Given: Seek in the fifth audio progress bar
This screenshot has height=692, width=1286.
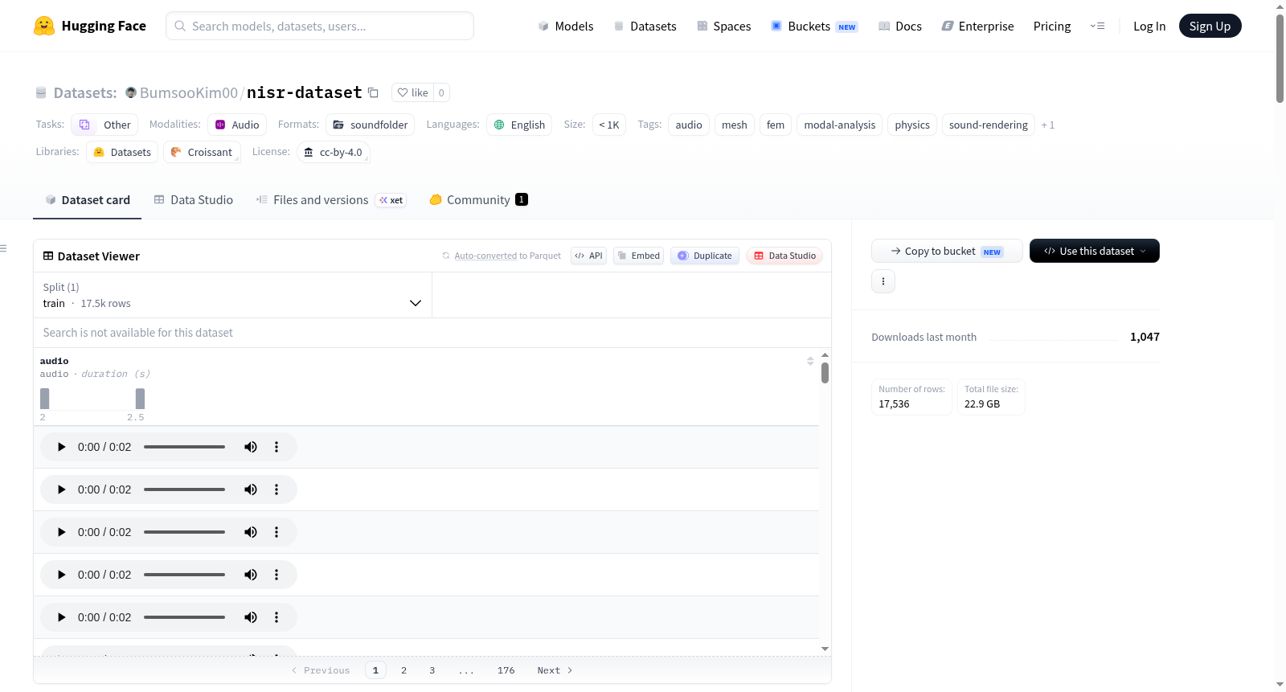Looking at the screenshot, I should pyautogui.click(x=184, y=617).
